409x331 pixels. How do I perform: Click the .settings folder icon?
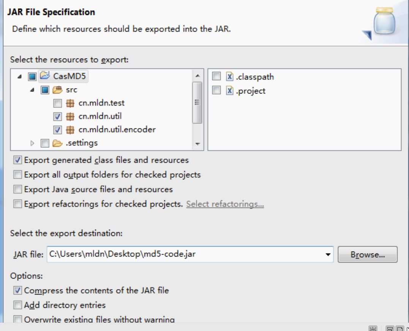(57, 143)
